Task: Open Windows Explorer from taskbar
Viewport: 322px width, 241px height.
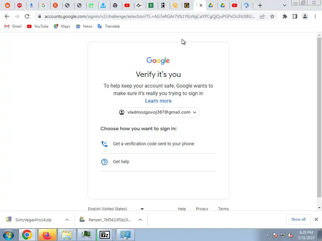Action: tap(67, 235)
